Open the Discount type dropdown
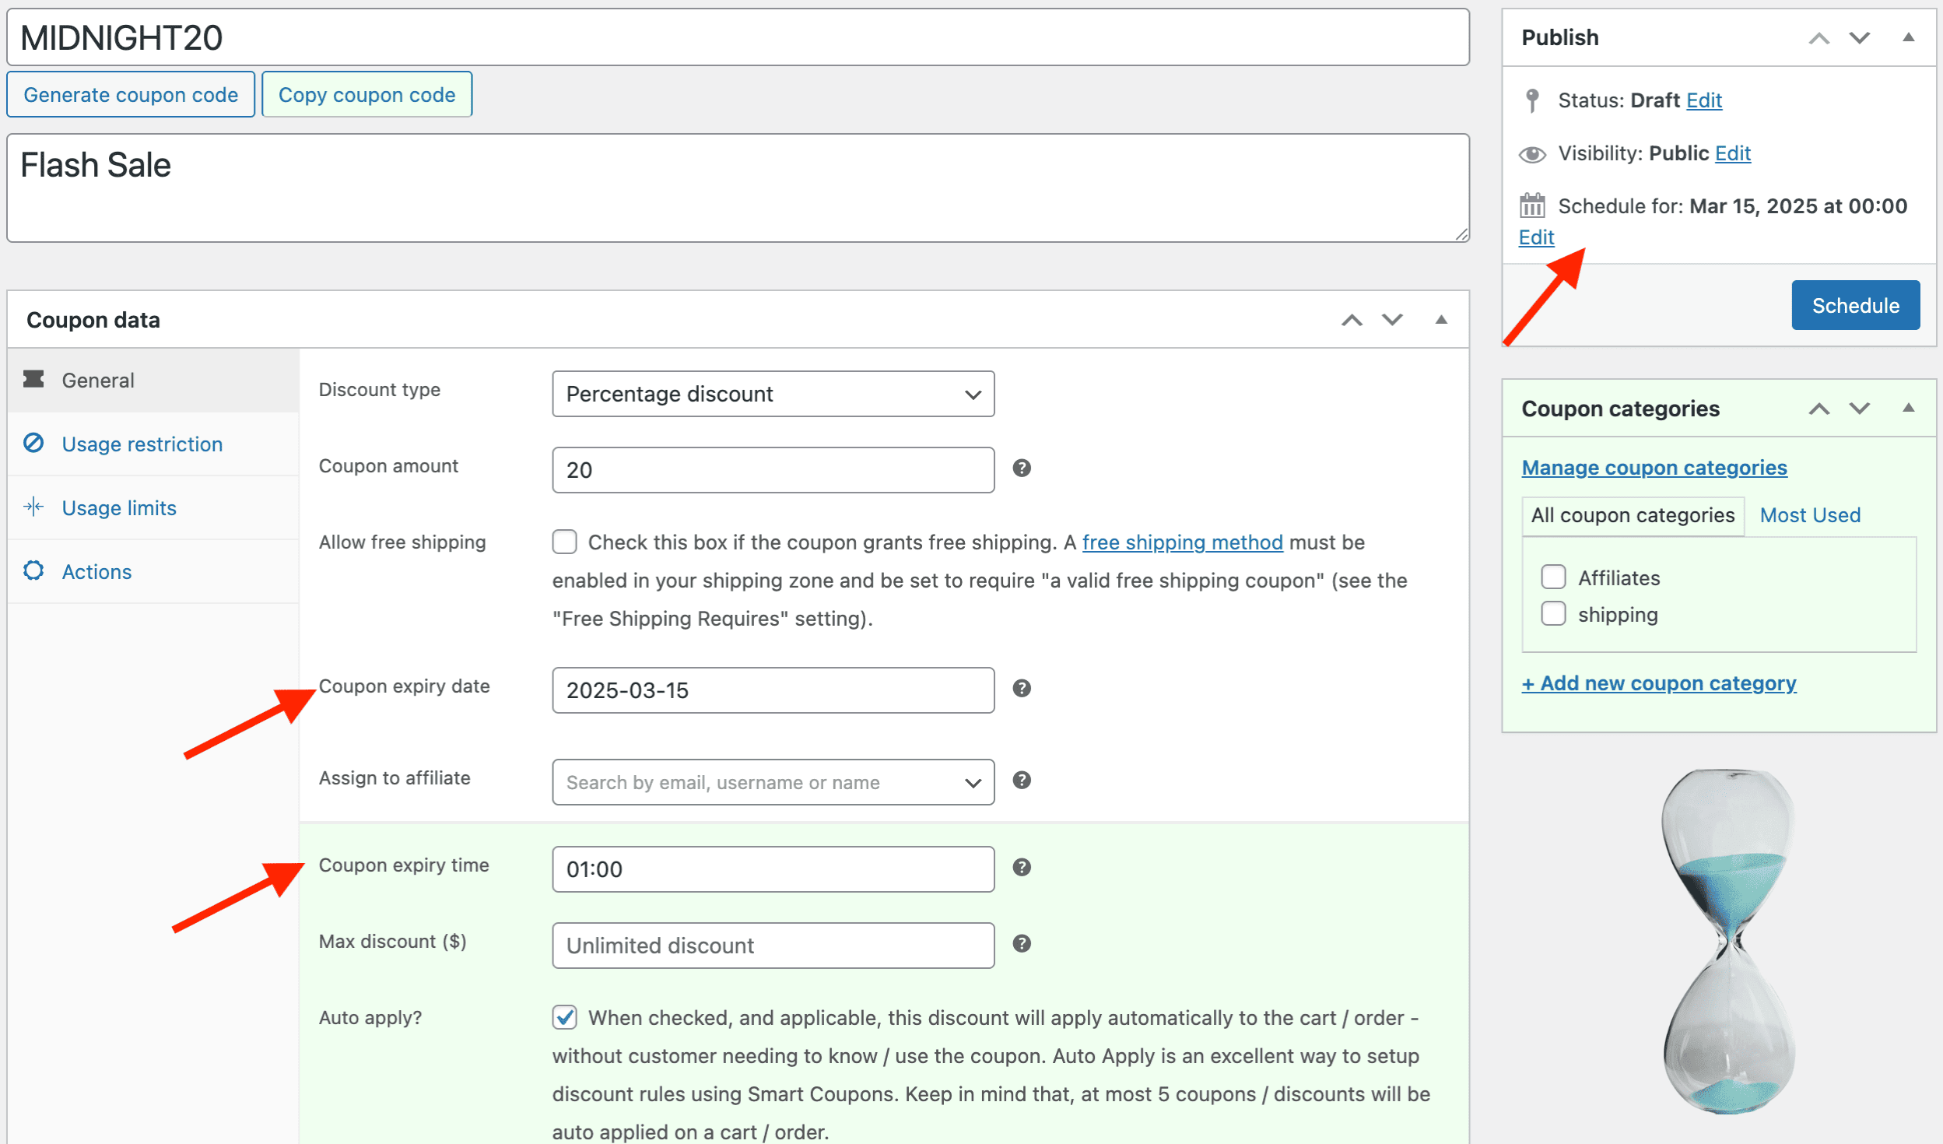1943x1144 pixels. pos(770,394)
